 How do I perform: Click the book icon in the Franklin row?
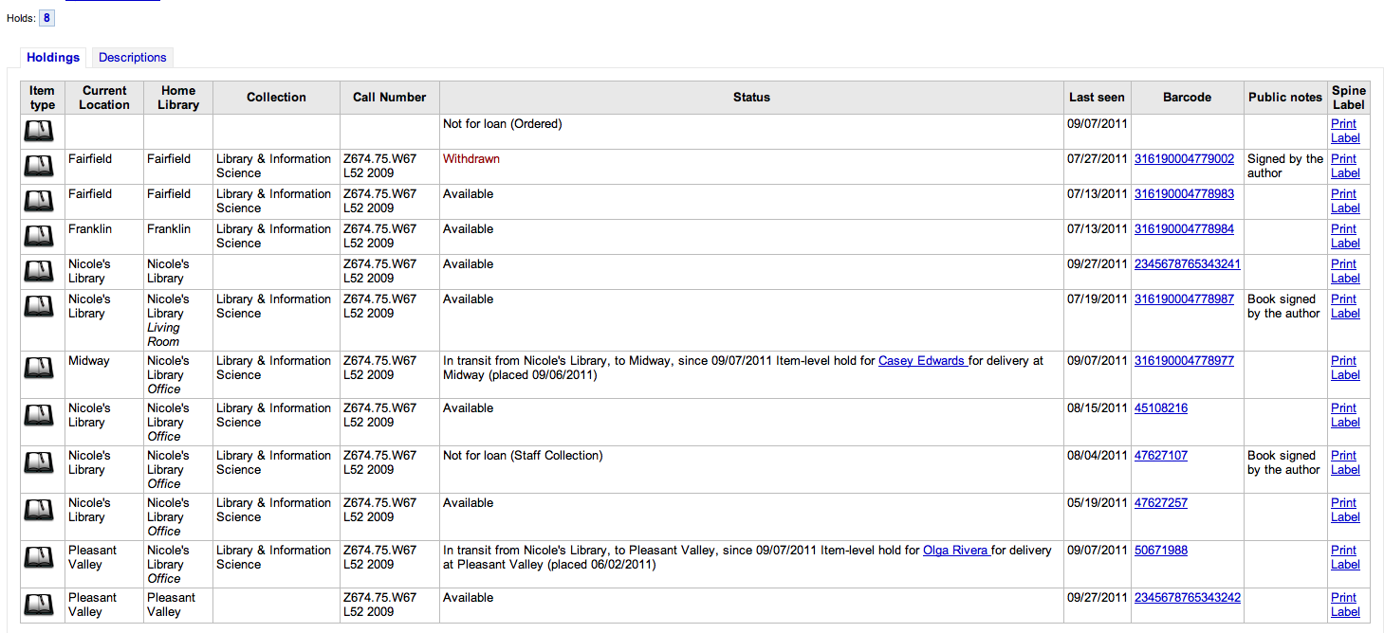(x=39, y=237)
